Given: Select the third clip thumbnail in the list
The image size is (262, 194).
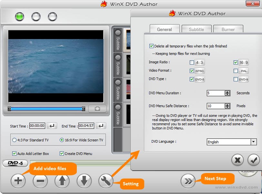Looking at the screenshot, I should point(128,89).
